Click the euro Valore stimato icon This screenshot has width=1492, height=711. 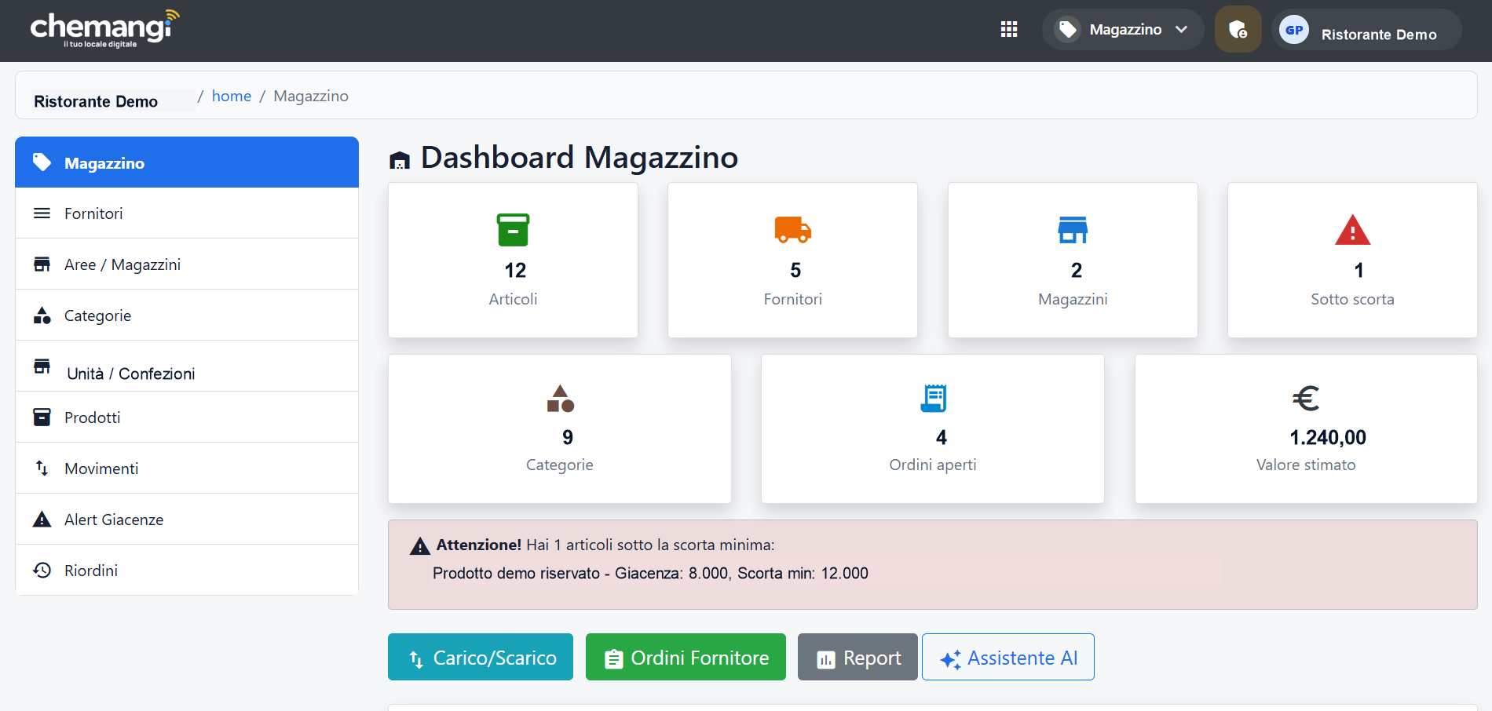1306,398
